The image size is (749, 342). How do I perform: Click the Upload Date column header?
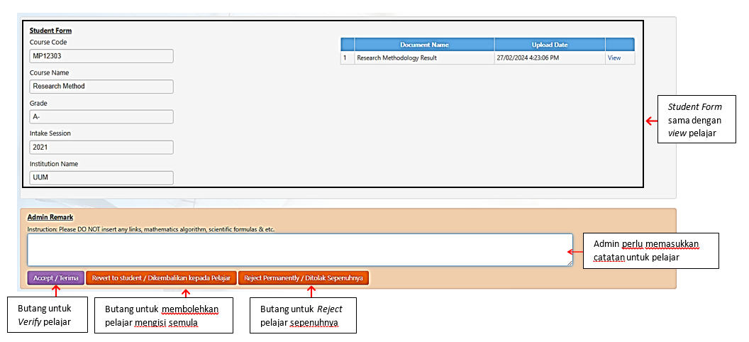click(x=550, y=45)
